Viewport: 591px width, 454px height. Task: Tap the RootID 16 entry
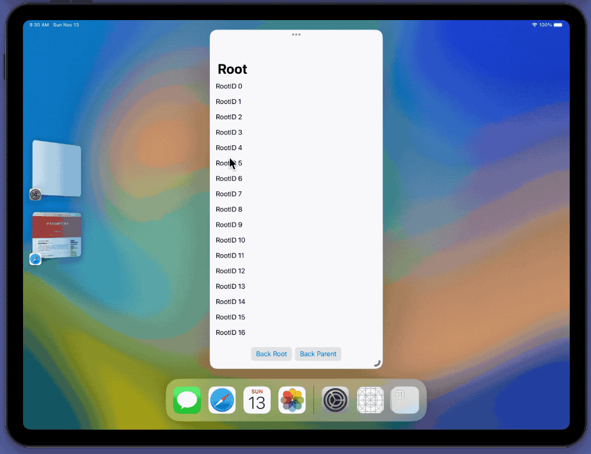pos(296,333)
